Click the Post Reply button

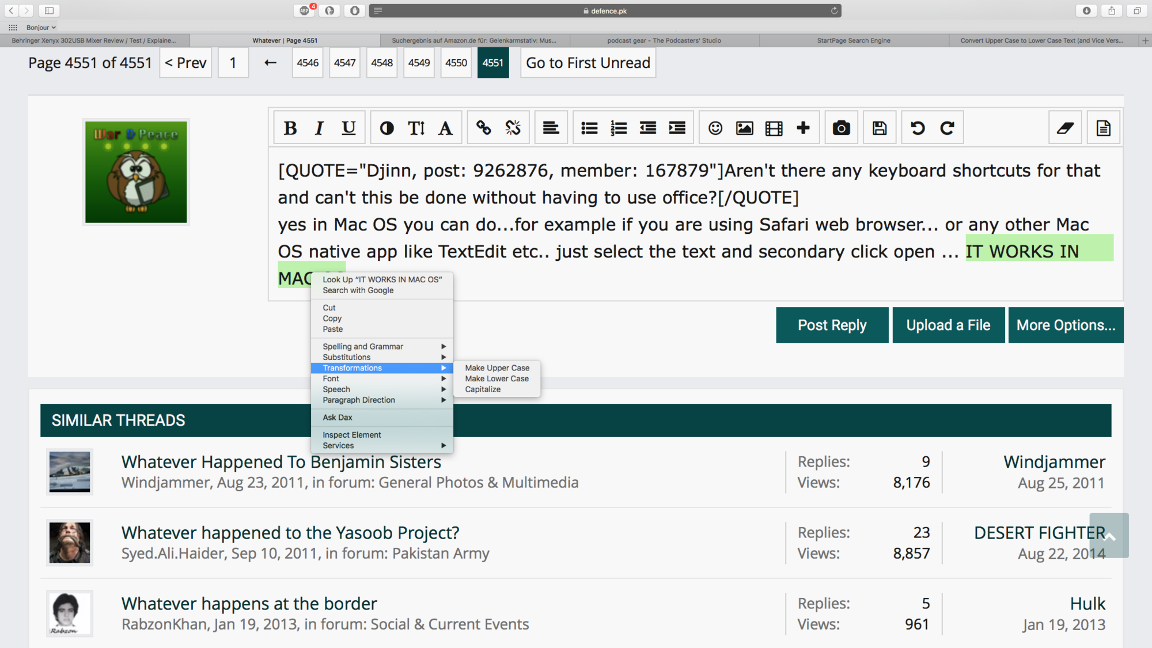coord(832,325)
